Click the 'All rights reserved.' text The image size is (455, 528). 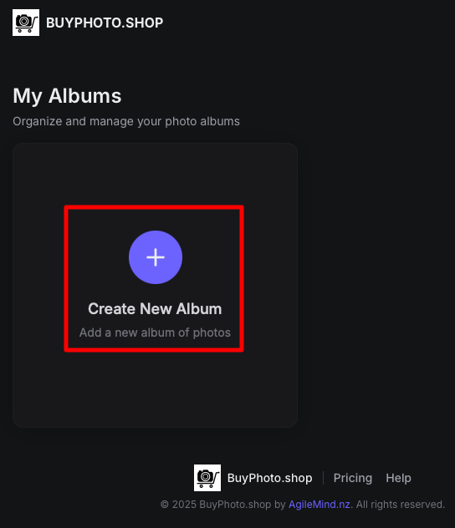coord(401,505)
